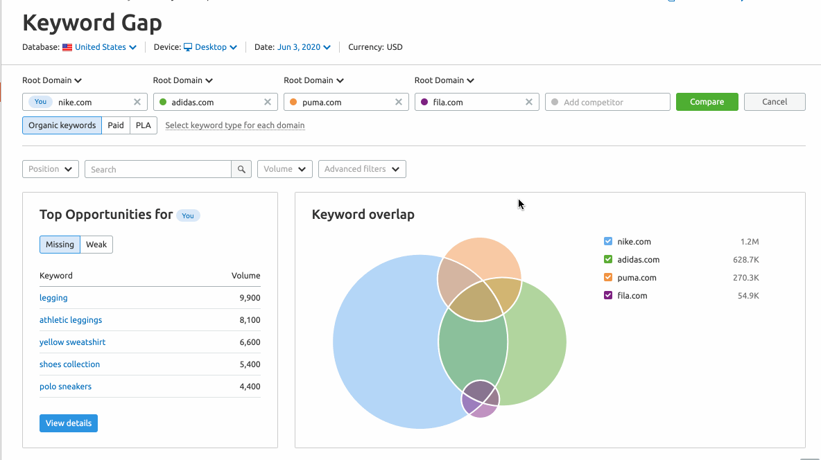Open the Advanced filters dropdown

click(x=361, y=169)
